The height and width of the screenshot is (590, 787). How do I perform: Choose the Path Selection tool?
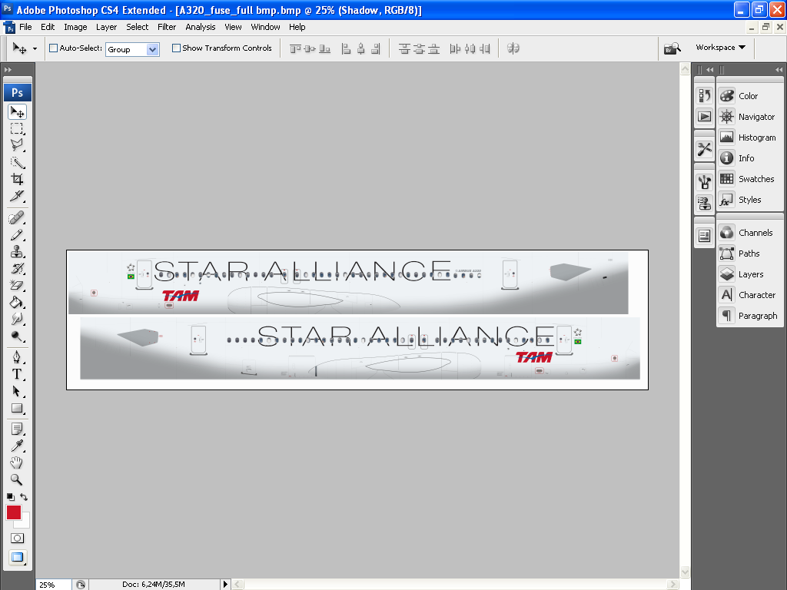click(17, 391)
